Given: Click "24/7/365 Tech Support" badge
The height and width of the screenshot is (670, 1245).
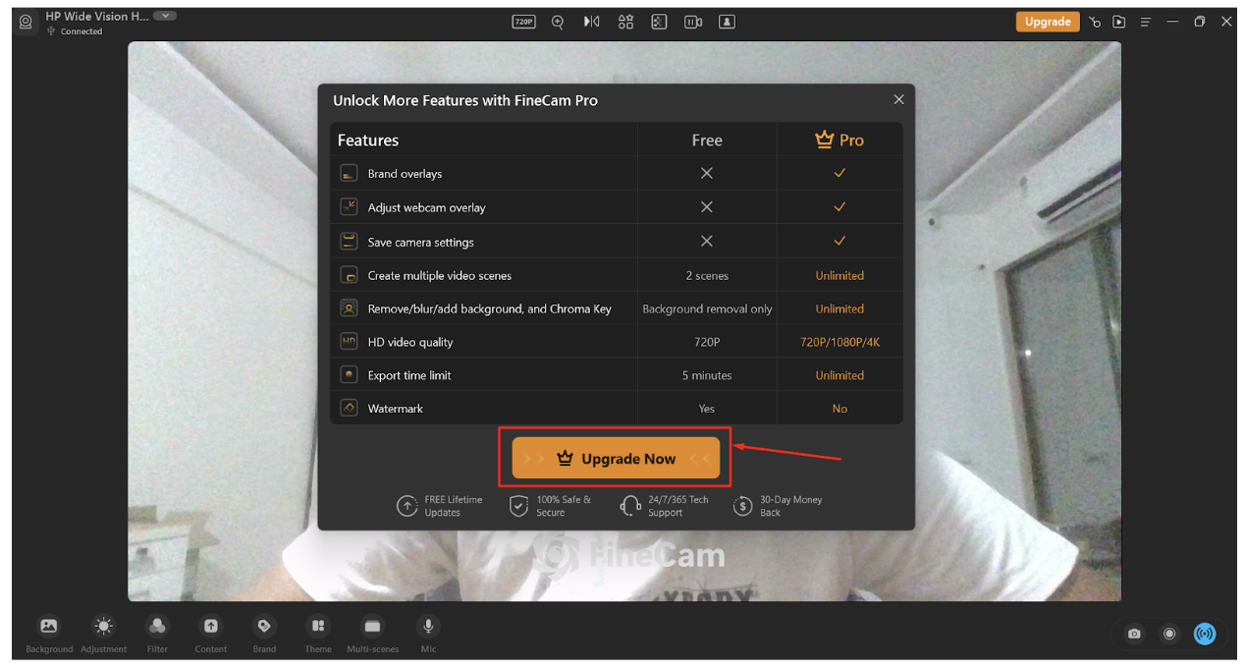Looking at the screenshot, I should point(664,506).
